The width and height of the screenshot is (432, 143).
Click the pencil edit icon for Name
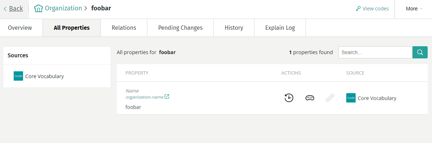tap(330, 98)
